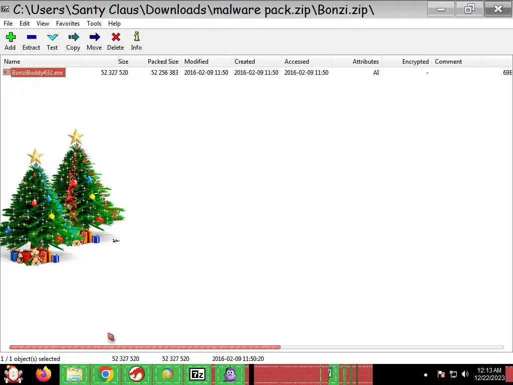Open the Info properties icon

pyautogui.click(x=136, y=41)
